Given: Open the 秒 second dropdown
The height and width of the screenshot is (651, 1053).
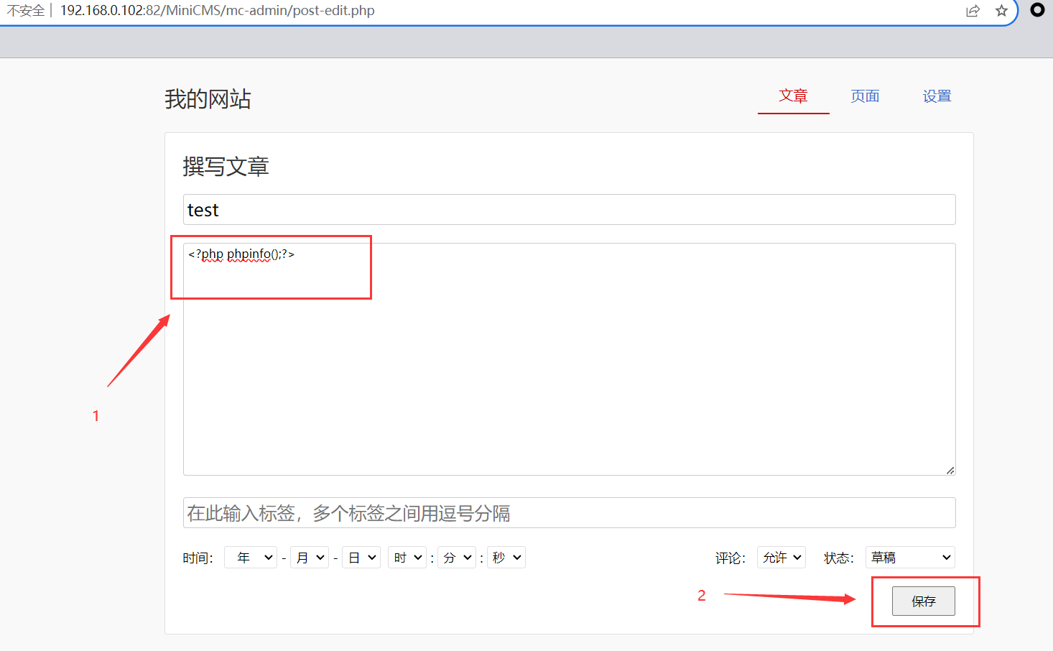Looking at the screenshot, I should point(506,558).
